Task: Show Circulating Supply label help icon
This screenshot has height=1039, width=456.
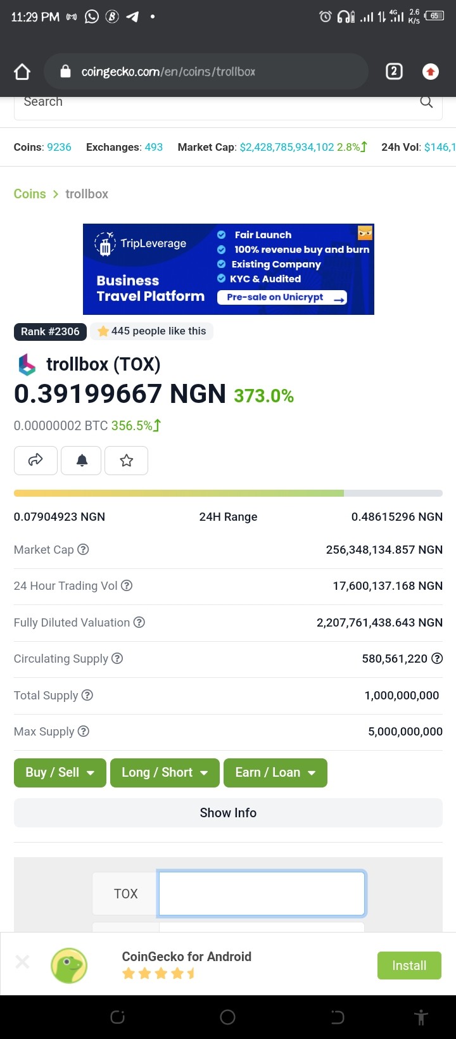Action: click(x=117, y=658)
